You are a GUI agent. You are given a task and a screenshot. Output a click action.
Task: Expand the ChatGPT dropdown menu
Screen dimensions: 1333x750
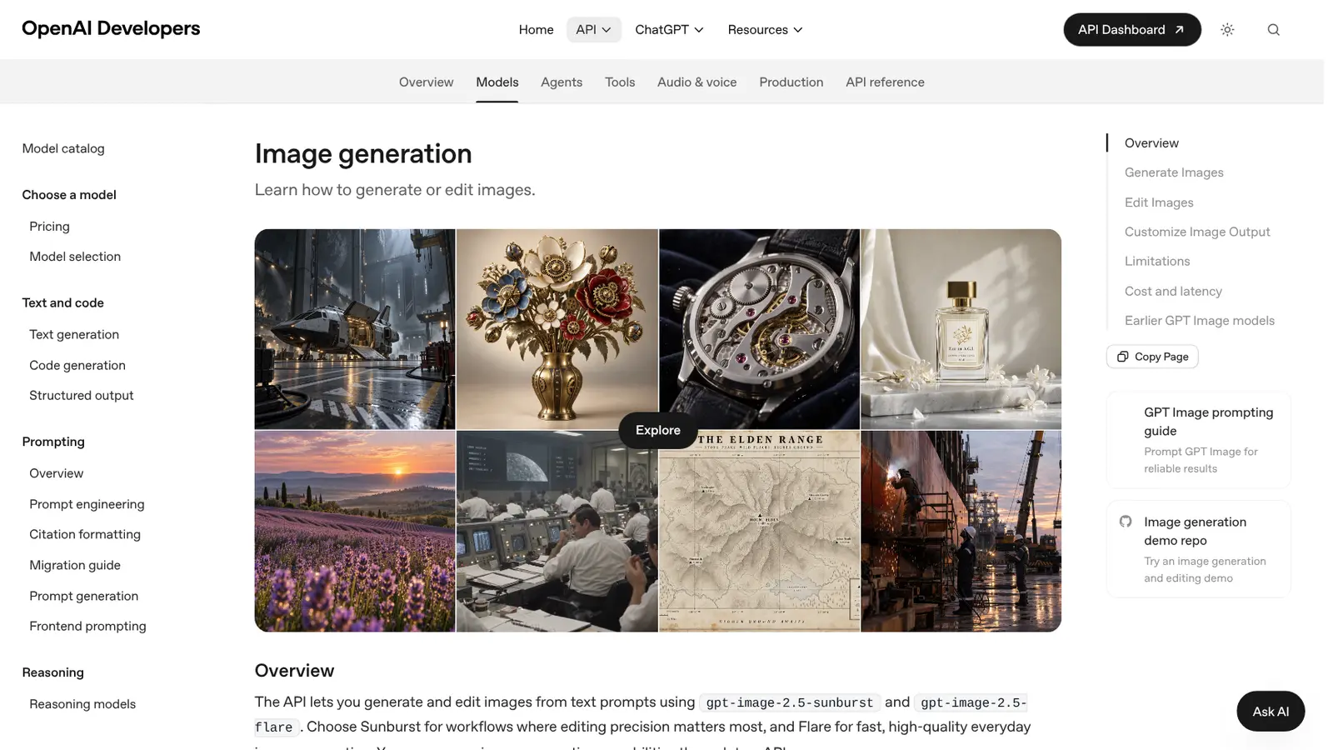[669, 30]
